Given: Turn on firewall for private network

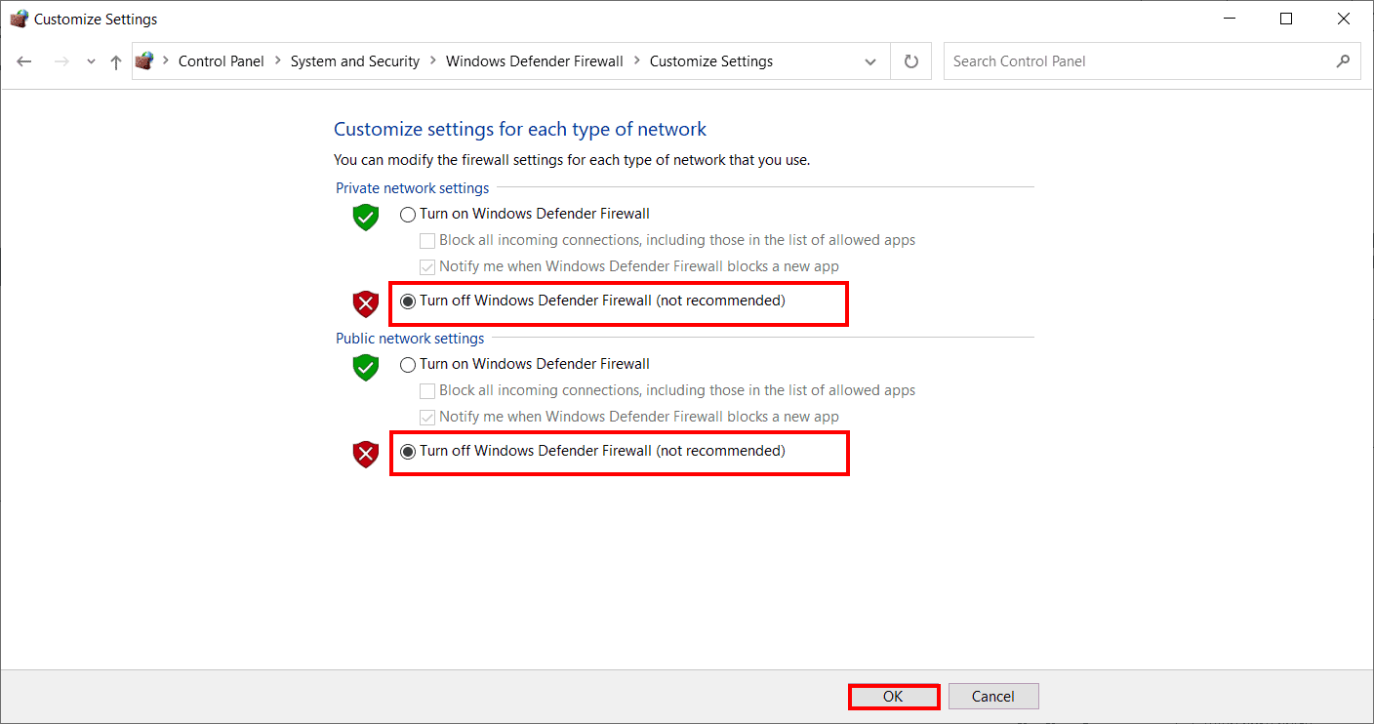Looking at the screenshot, I should [525, 214].
